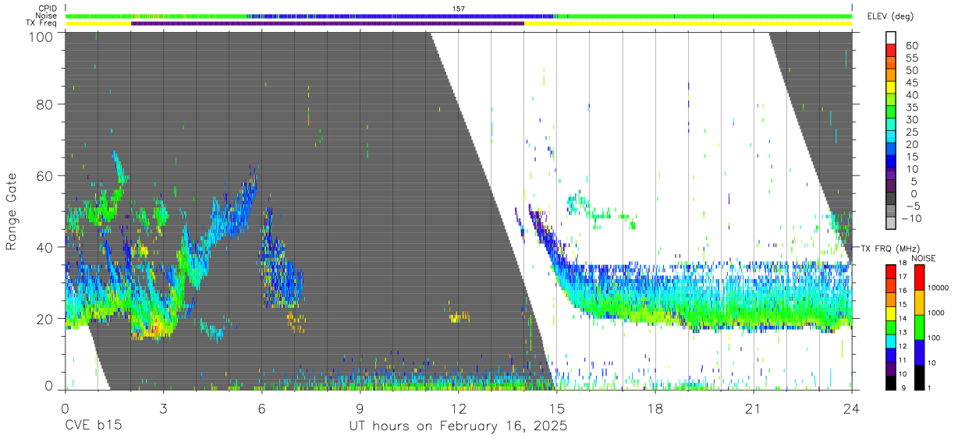Click the blue segment of NOISE colorbar

pos(921,352)
